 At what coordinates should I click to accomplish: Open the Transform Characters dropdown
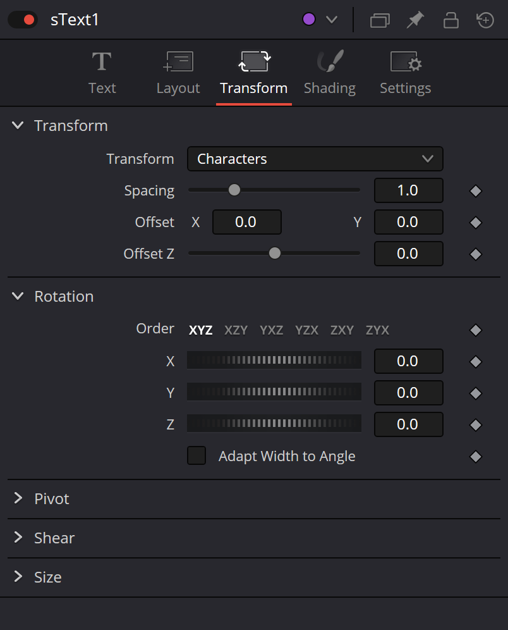pos(315,159)
